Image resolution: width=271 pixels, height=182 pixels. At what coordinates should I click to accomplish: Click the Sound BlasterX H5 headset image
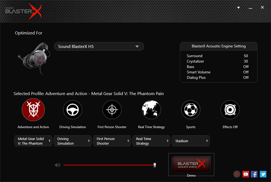click(x=34, y=58)
